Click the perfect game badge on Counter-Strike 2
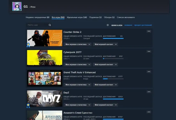 28,45
